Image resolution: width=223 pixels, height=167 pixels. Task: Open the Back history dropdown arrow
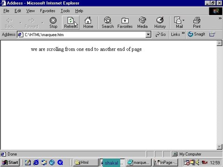tap(20, 23)
